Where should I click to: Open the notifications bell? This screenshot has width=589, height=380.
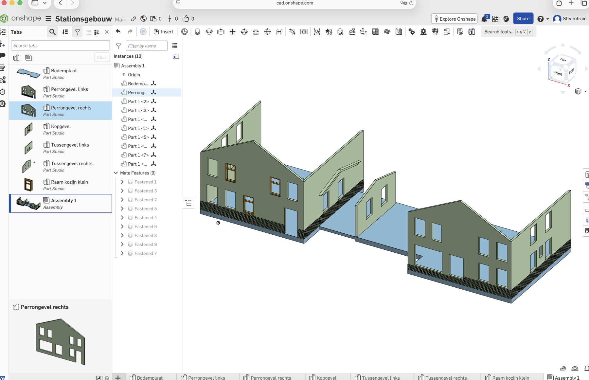point(484,19)
